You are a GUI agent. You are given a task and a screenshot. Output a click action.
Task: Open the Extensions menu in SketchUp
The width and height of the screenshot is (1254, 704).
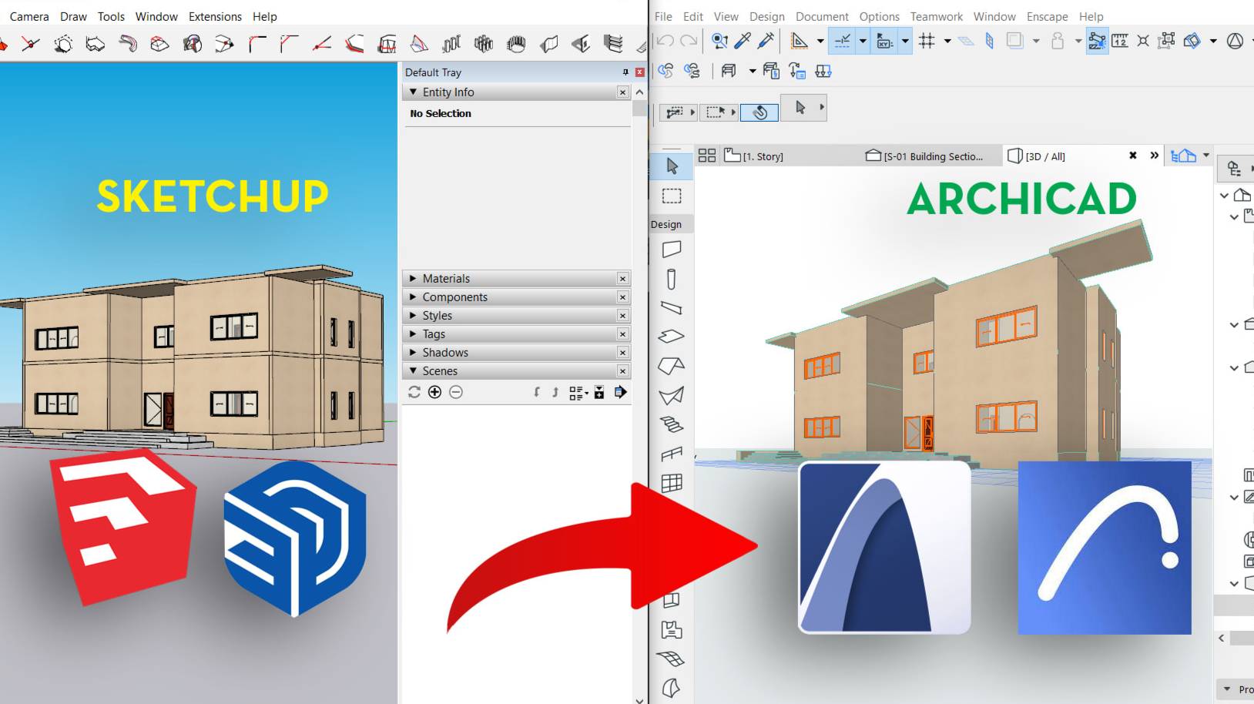tap(215, 16)
